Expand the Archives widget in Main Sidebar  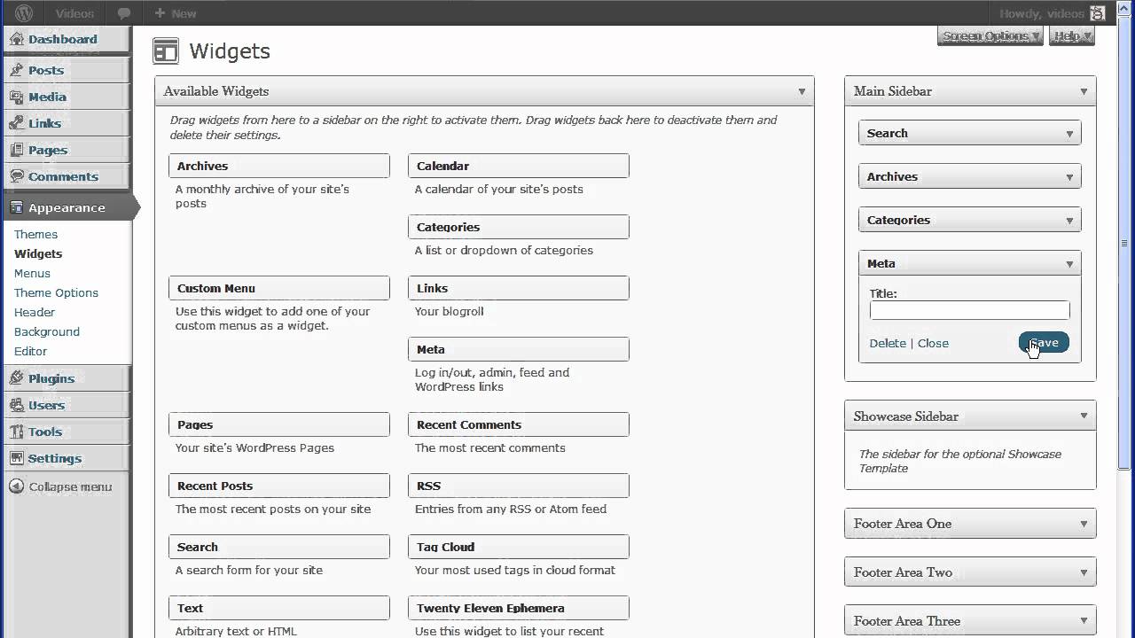1069,177
